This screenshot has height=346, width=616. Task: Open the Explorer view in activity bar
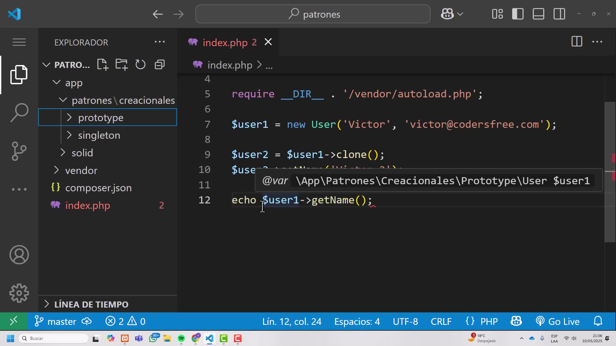pyautogui.click(x=19, y=75)
